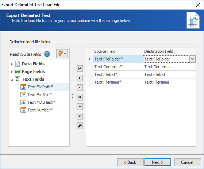This screenshot has height=169, width=204.
Task: Click the add selected field right-arrow button
Action: 80,78
